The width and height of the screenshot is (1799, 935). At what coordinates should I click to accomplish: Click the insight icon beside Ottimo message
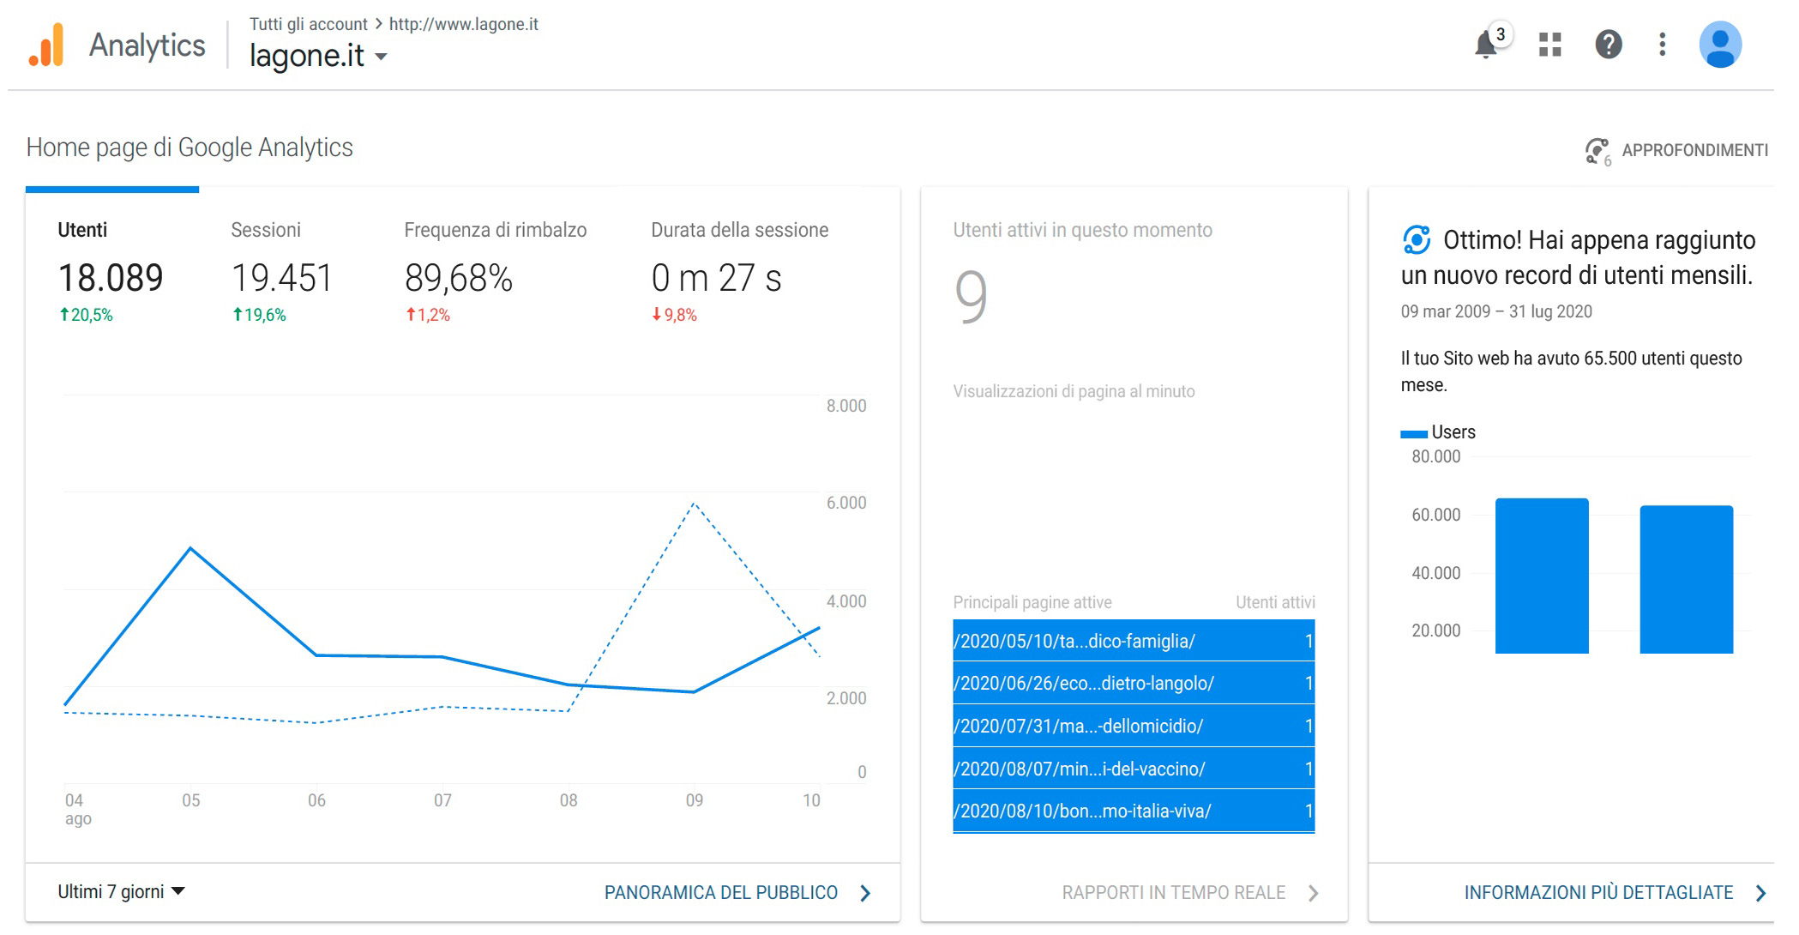click(1417, 240)
